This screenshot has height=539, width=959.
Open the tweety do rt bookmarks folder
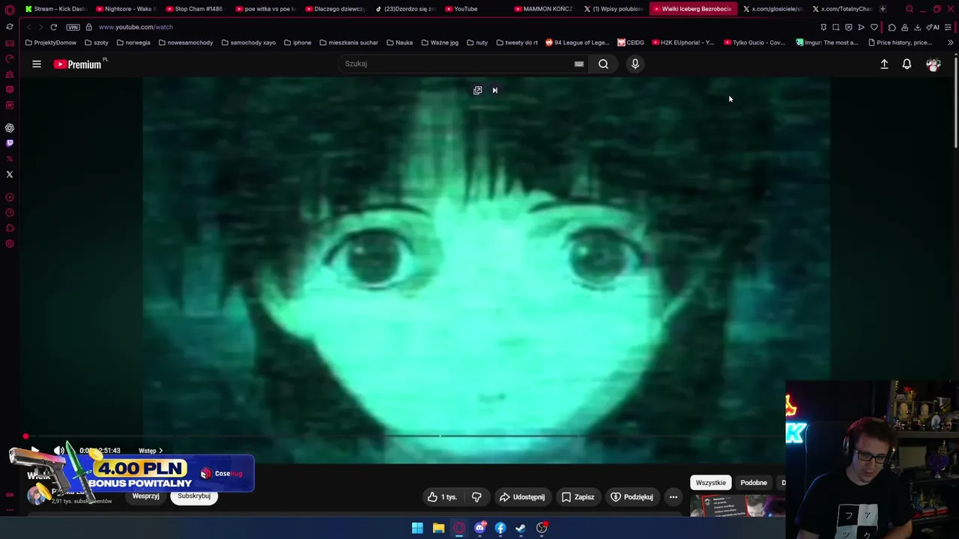pyautogui.click(x=517, y=43)
